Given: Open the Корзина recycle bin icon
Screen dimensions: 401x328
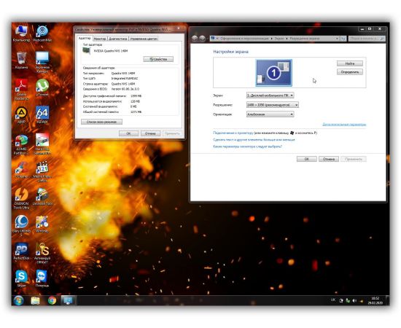Looking at the screenshot, I should [21, 60].
